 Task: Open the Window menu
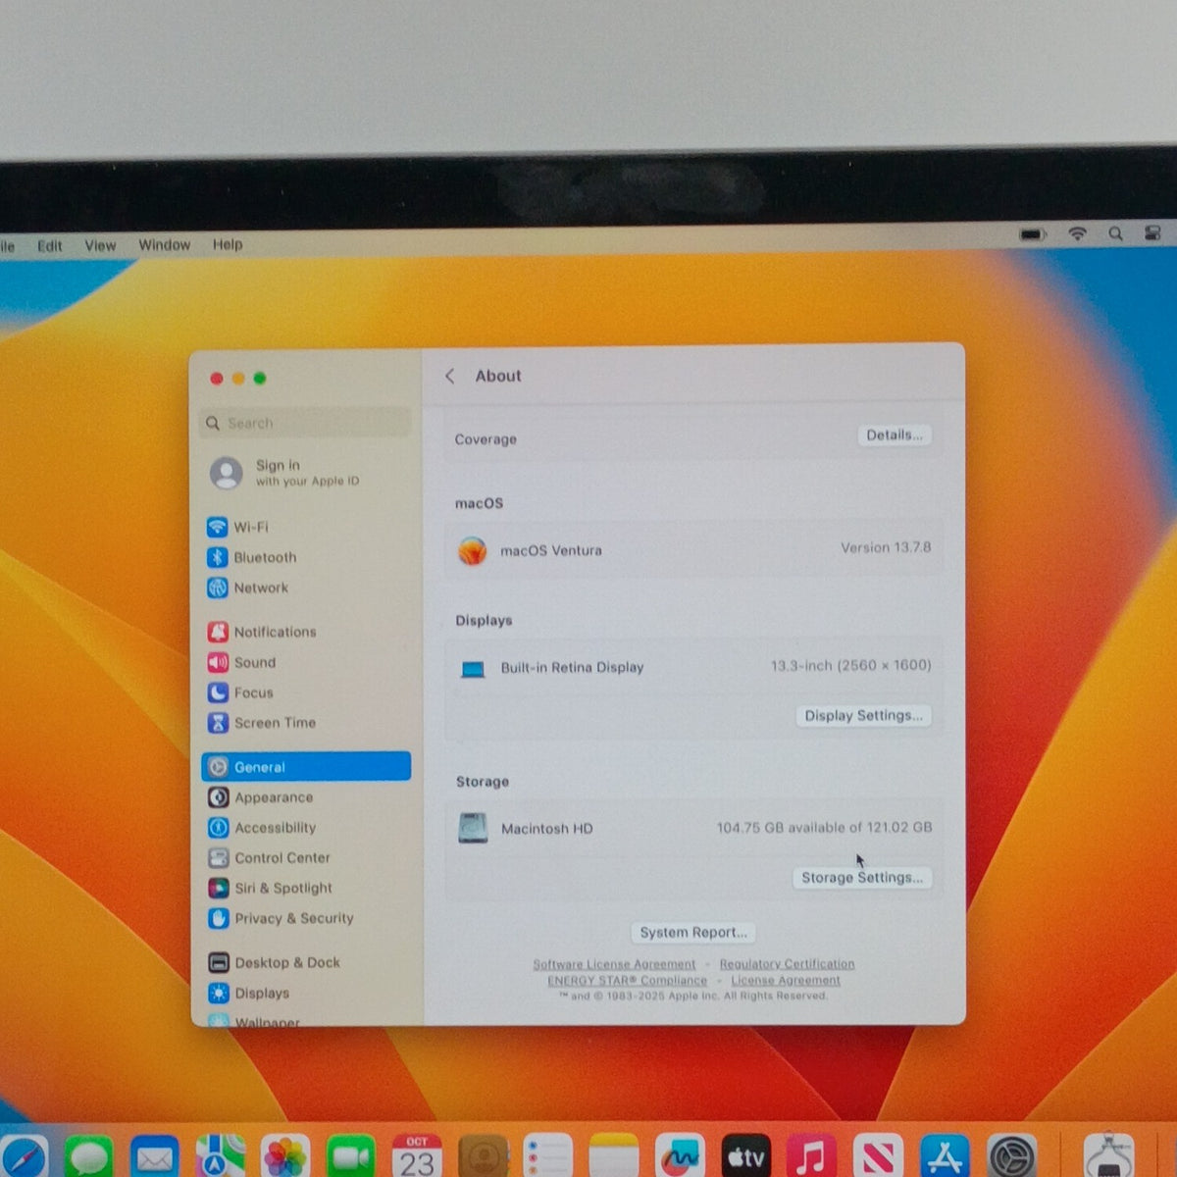[x=164, y=245]
